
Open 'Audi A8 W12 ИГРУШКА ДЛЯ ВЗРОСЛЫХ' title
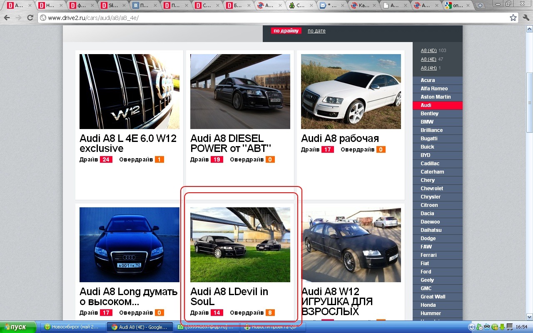point(337,301)
